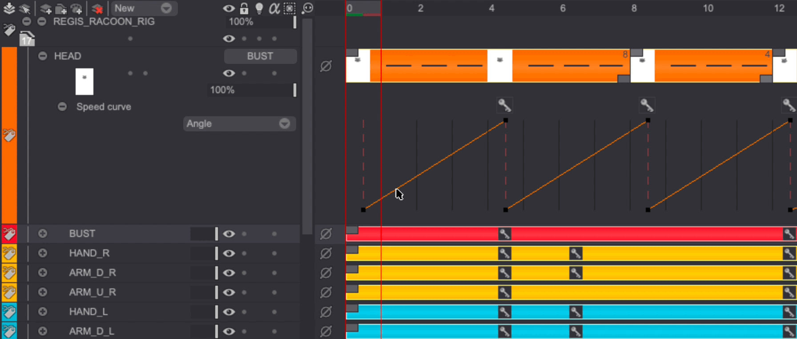This screenshot has width=797, height=339.
Task: Open the Angle dropdown under Speed curve
Action: [239, 124]
